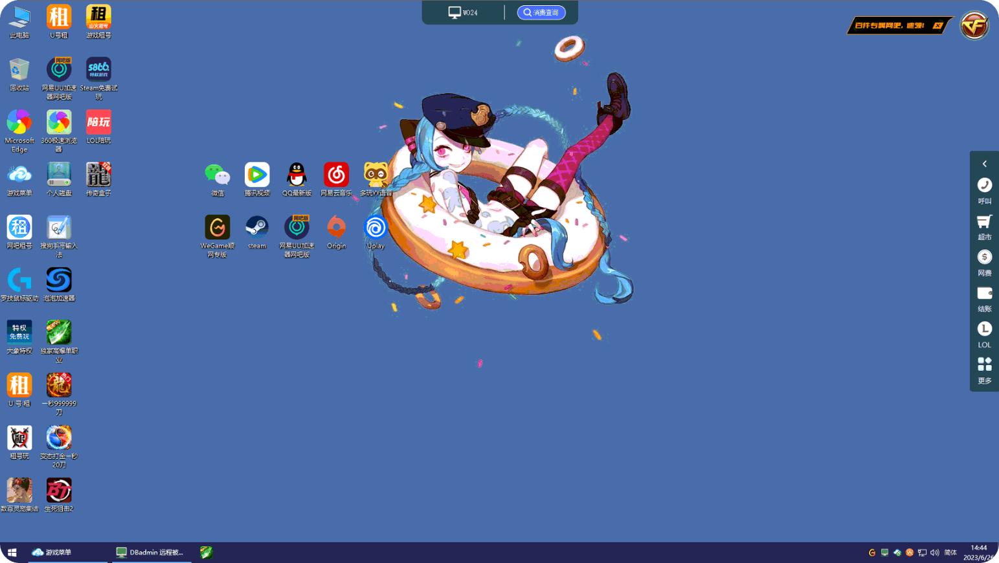Launch 生死狙击2 game
This screenshot has height=563, width=999.
click(59, 495)
